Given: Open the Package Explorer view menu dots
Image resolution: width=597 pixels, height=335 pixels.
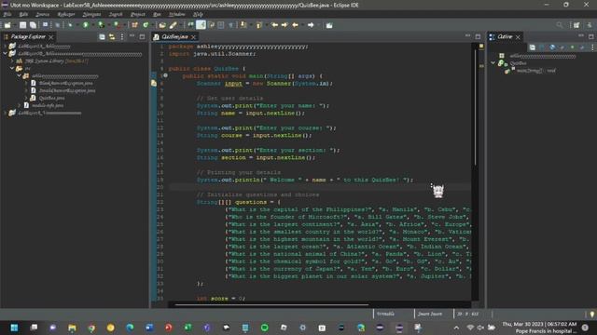Looking at the screenshot, I should [x=122, y=37].
